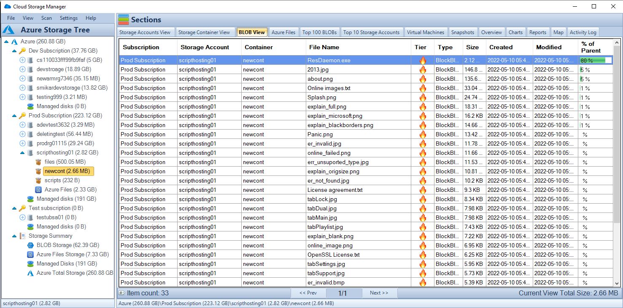Collapse the scripthosting01 tree node

point(22,153)
